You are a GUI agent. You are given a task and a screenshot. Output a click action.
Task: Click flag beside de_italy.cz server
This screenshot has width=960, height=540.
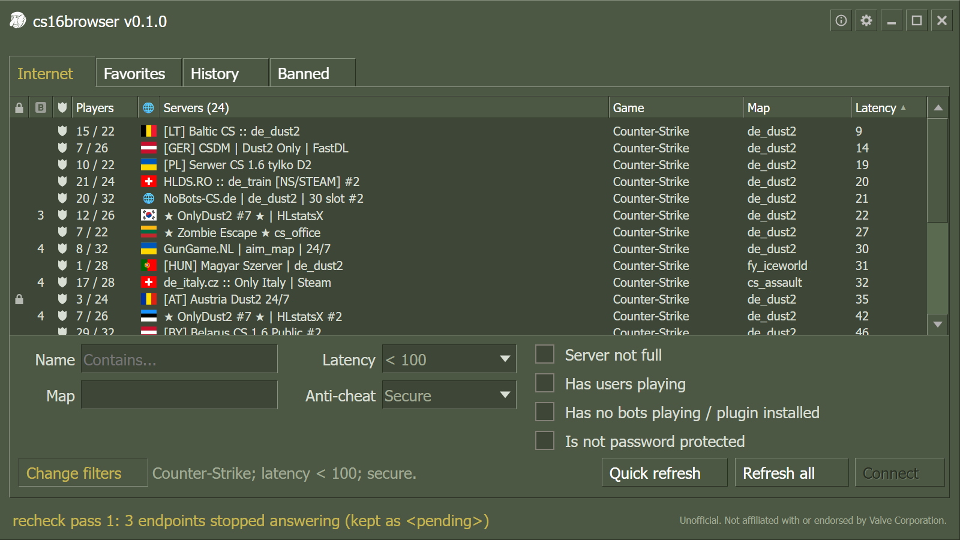(x=149, y=282)
